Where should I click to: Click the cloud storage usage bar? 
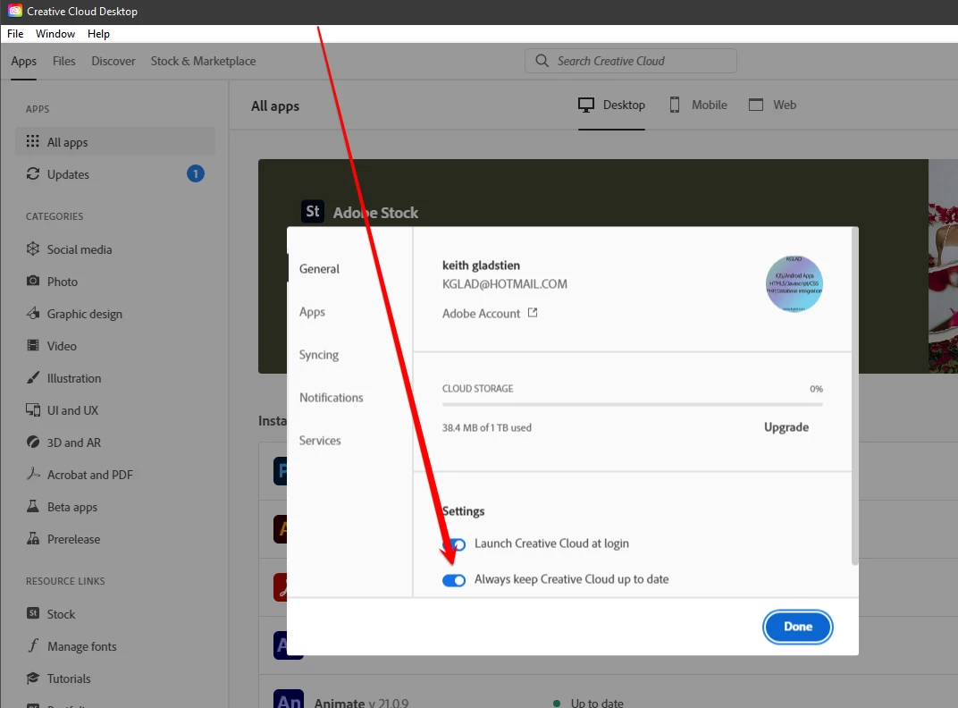(633, 404)
